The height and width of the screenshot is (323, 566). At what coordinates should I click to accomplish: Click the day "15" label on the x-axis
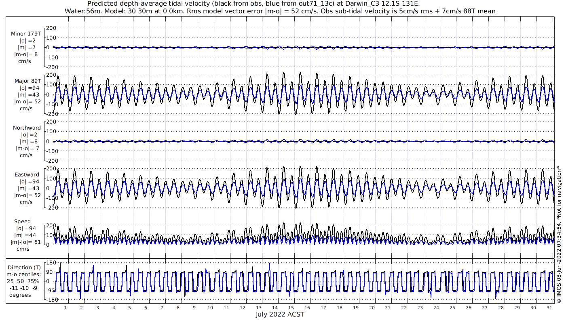pyautogui.click(x=291, y=308)
